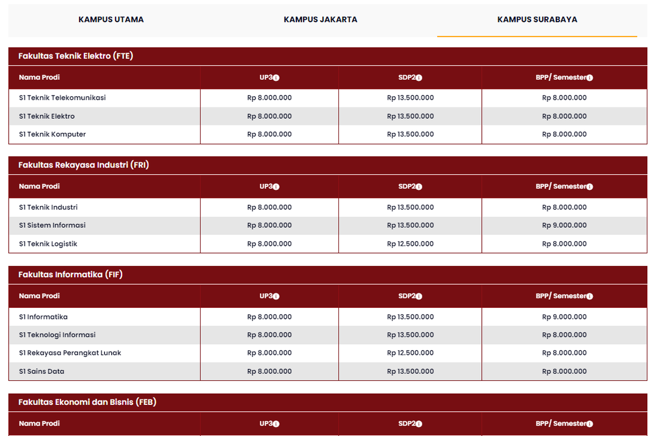Show UP3 info icon in Fakultas Informatika table

click(x=276, y=296)
